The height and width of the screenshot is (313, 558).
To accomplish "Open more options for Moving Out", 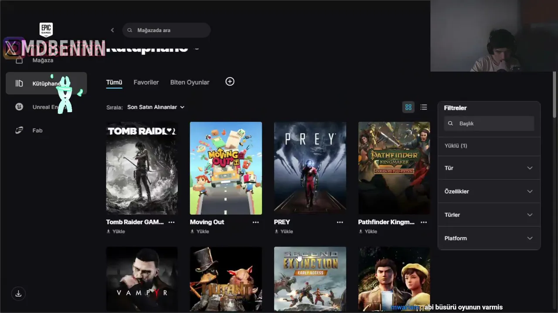I will coord(255,222).
